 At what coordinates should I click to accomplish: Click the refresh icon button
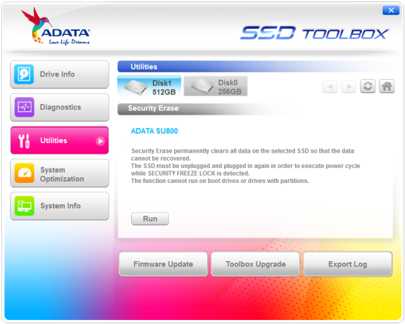click(x=368, y=86)
